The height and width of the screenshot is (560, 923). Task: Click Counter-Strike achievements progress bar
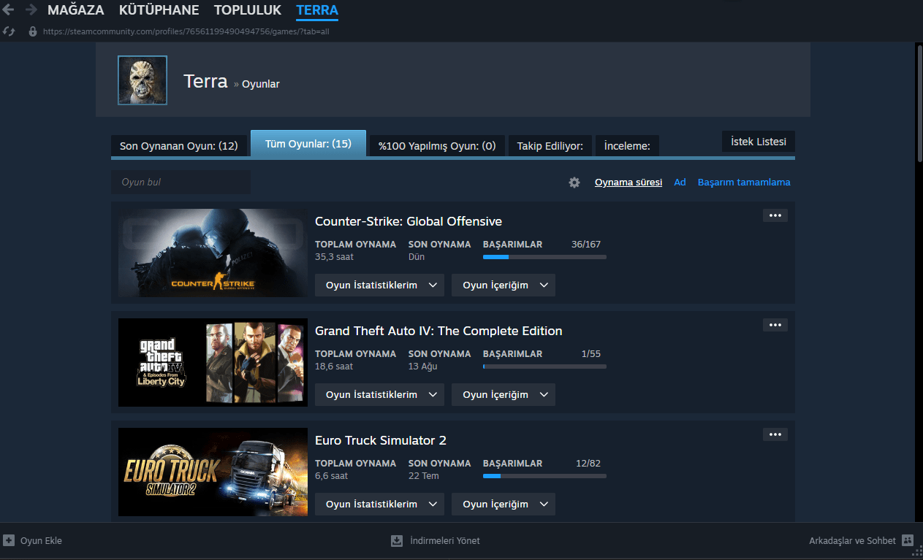(x=544, y=257)
